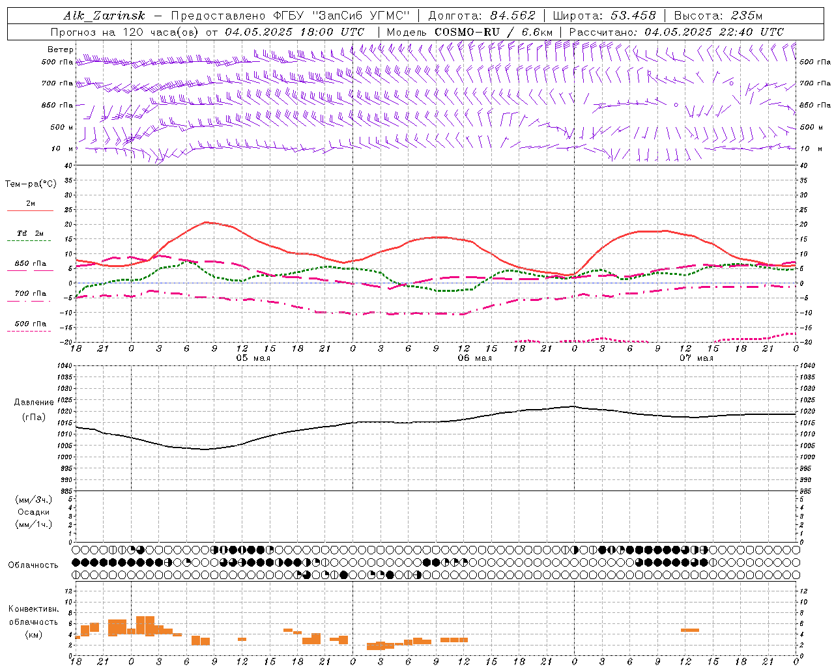Click the '2м' temperature legend entry

(x=31, y=204)
